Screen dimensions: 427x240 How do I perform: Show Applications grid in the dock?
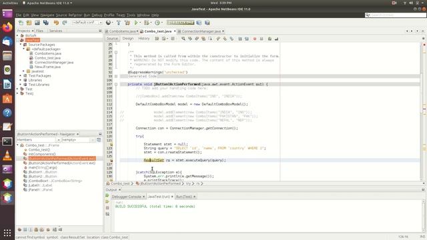[x=7, y=233]
